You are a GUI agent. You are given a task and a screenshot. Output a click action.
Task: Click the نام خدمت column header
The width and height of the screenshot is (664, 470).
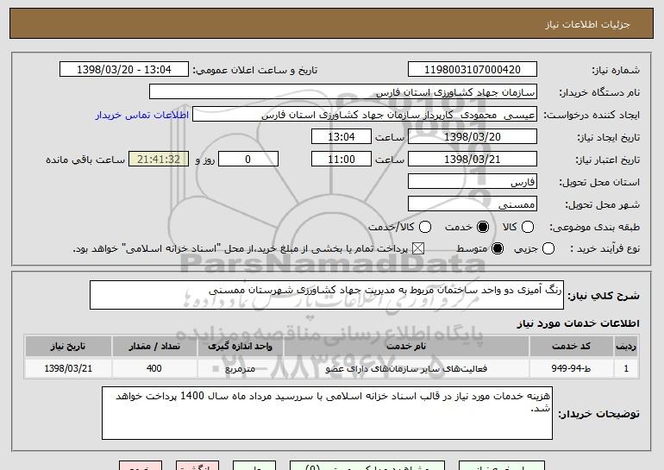tap(406, 347)
